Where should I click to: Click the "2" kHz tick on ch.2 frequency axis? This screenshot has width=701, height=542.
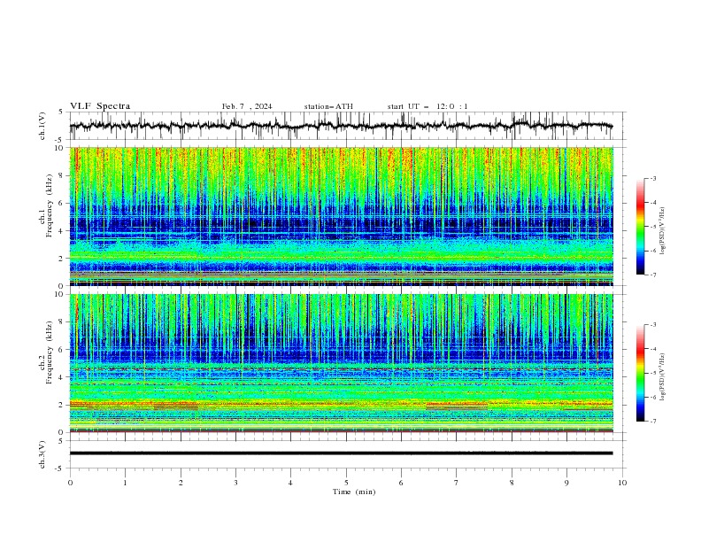click(62, 405)
